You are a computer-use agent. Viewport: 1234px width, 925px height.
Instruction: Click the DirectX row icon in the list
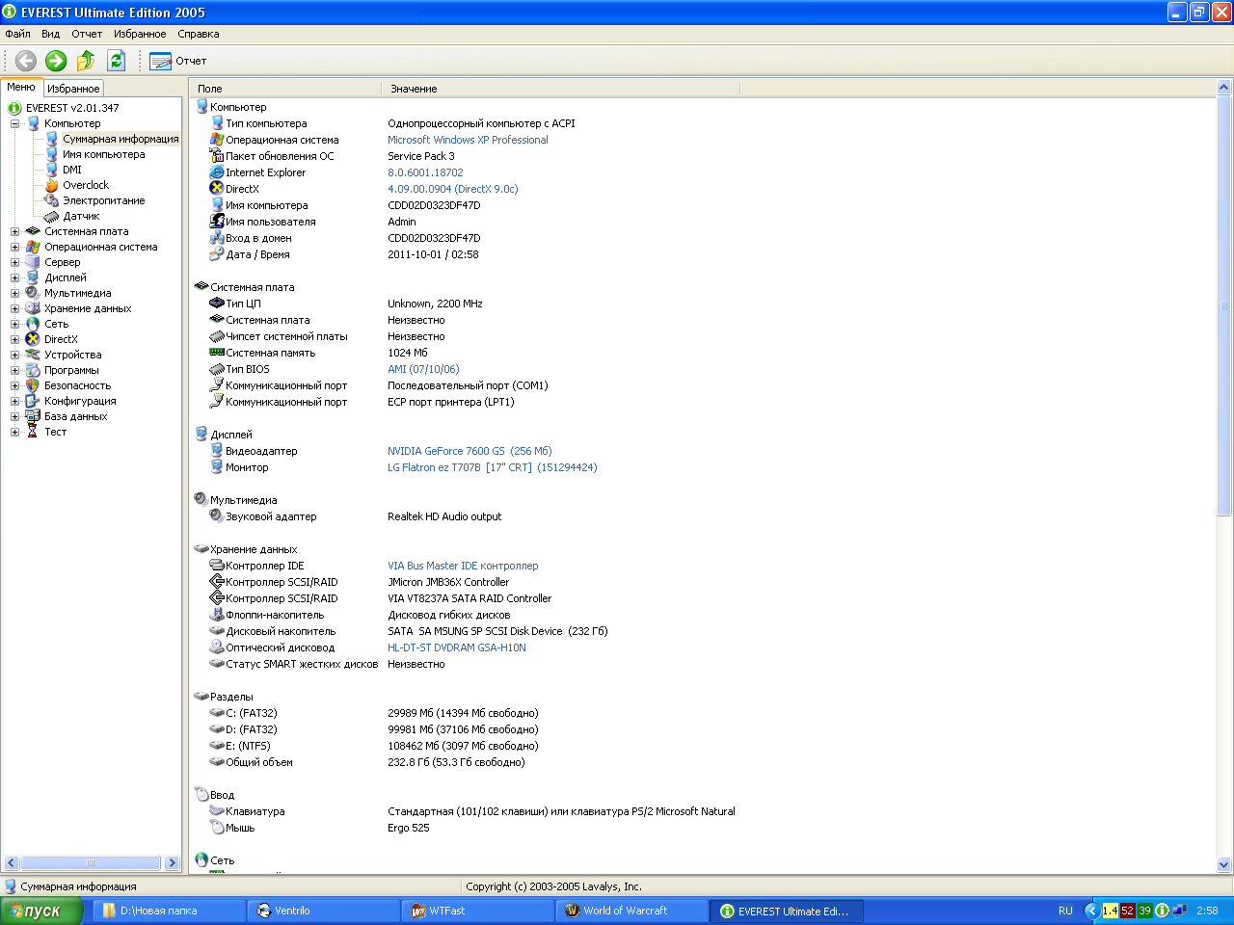(217, 189)
